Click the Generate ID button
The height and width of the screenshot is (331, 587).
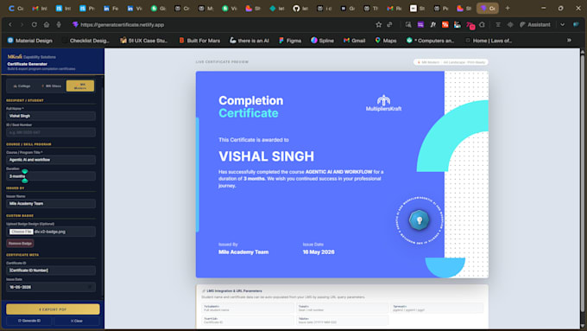pyautogui.click(x=29, y=321)
